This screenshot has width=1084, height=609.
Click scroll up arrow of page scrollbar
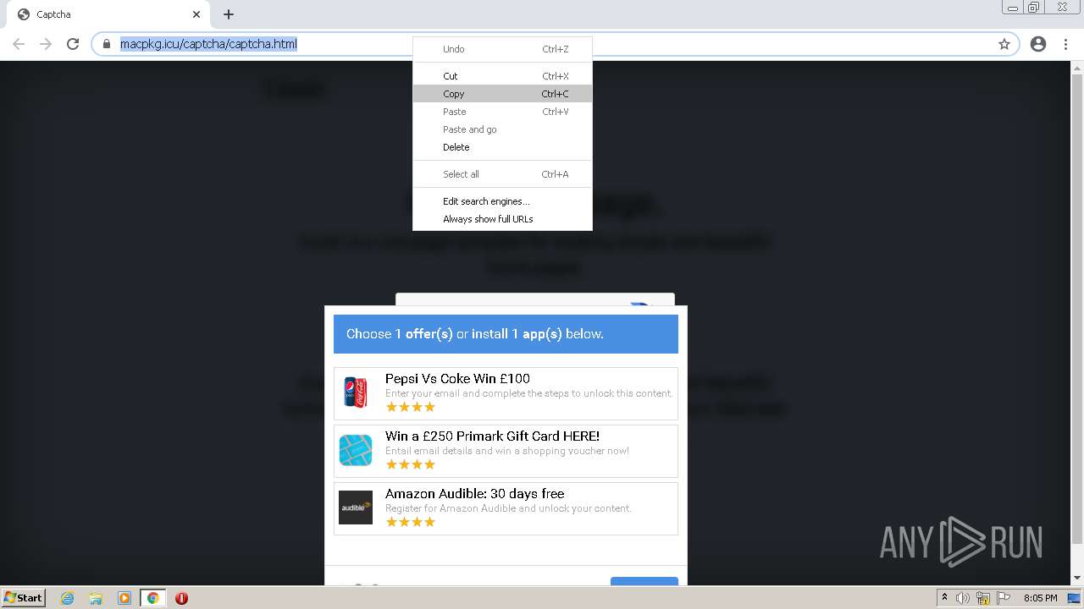[x=1077, y=67]
